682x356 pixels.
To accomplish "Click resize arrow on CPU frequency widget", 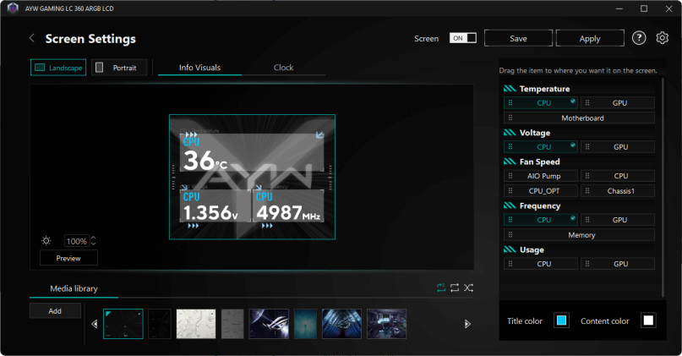I will [x=259, y=188].
